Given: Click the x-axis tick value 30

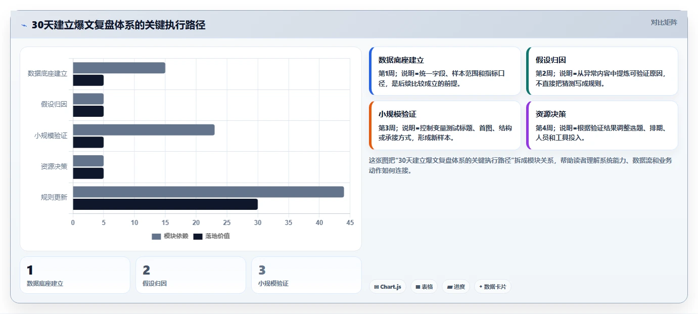Looking at the screenshot, I should (258, 222).
